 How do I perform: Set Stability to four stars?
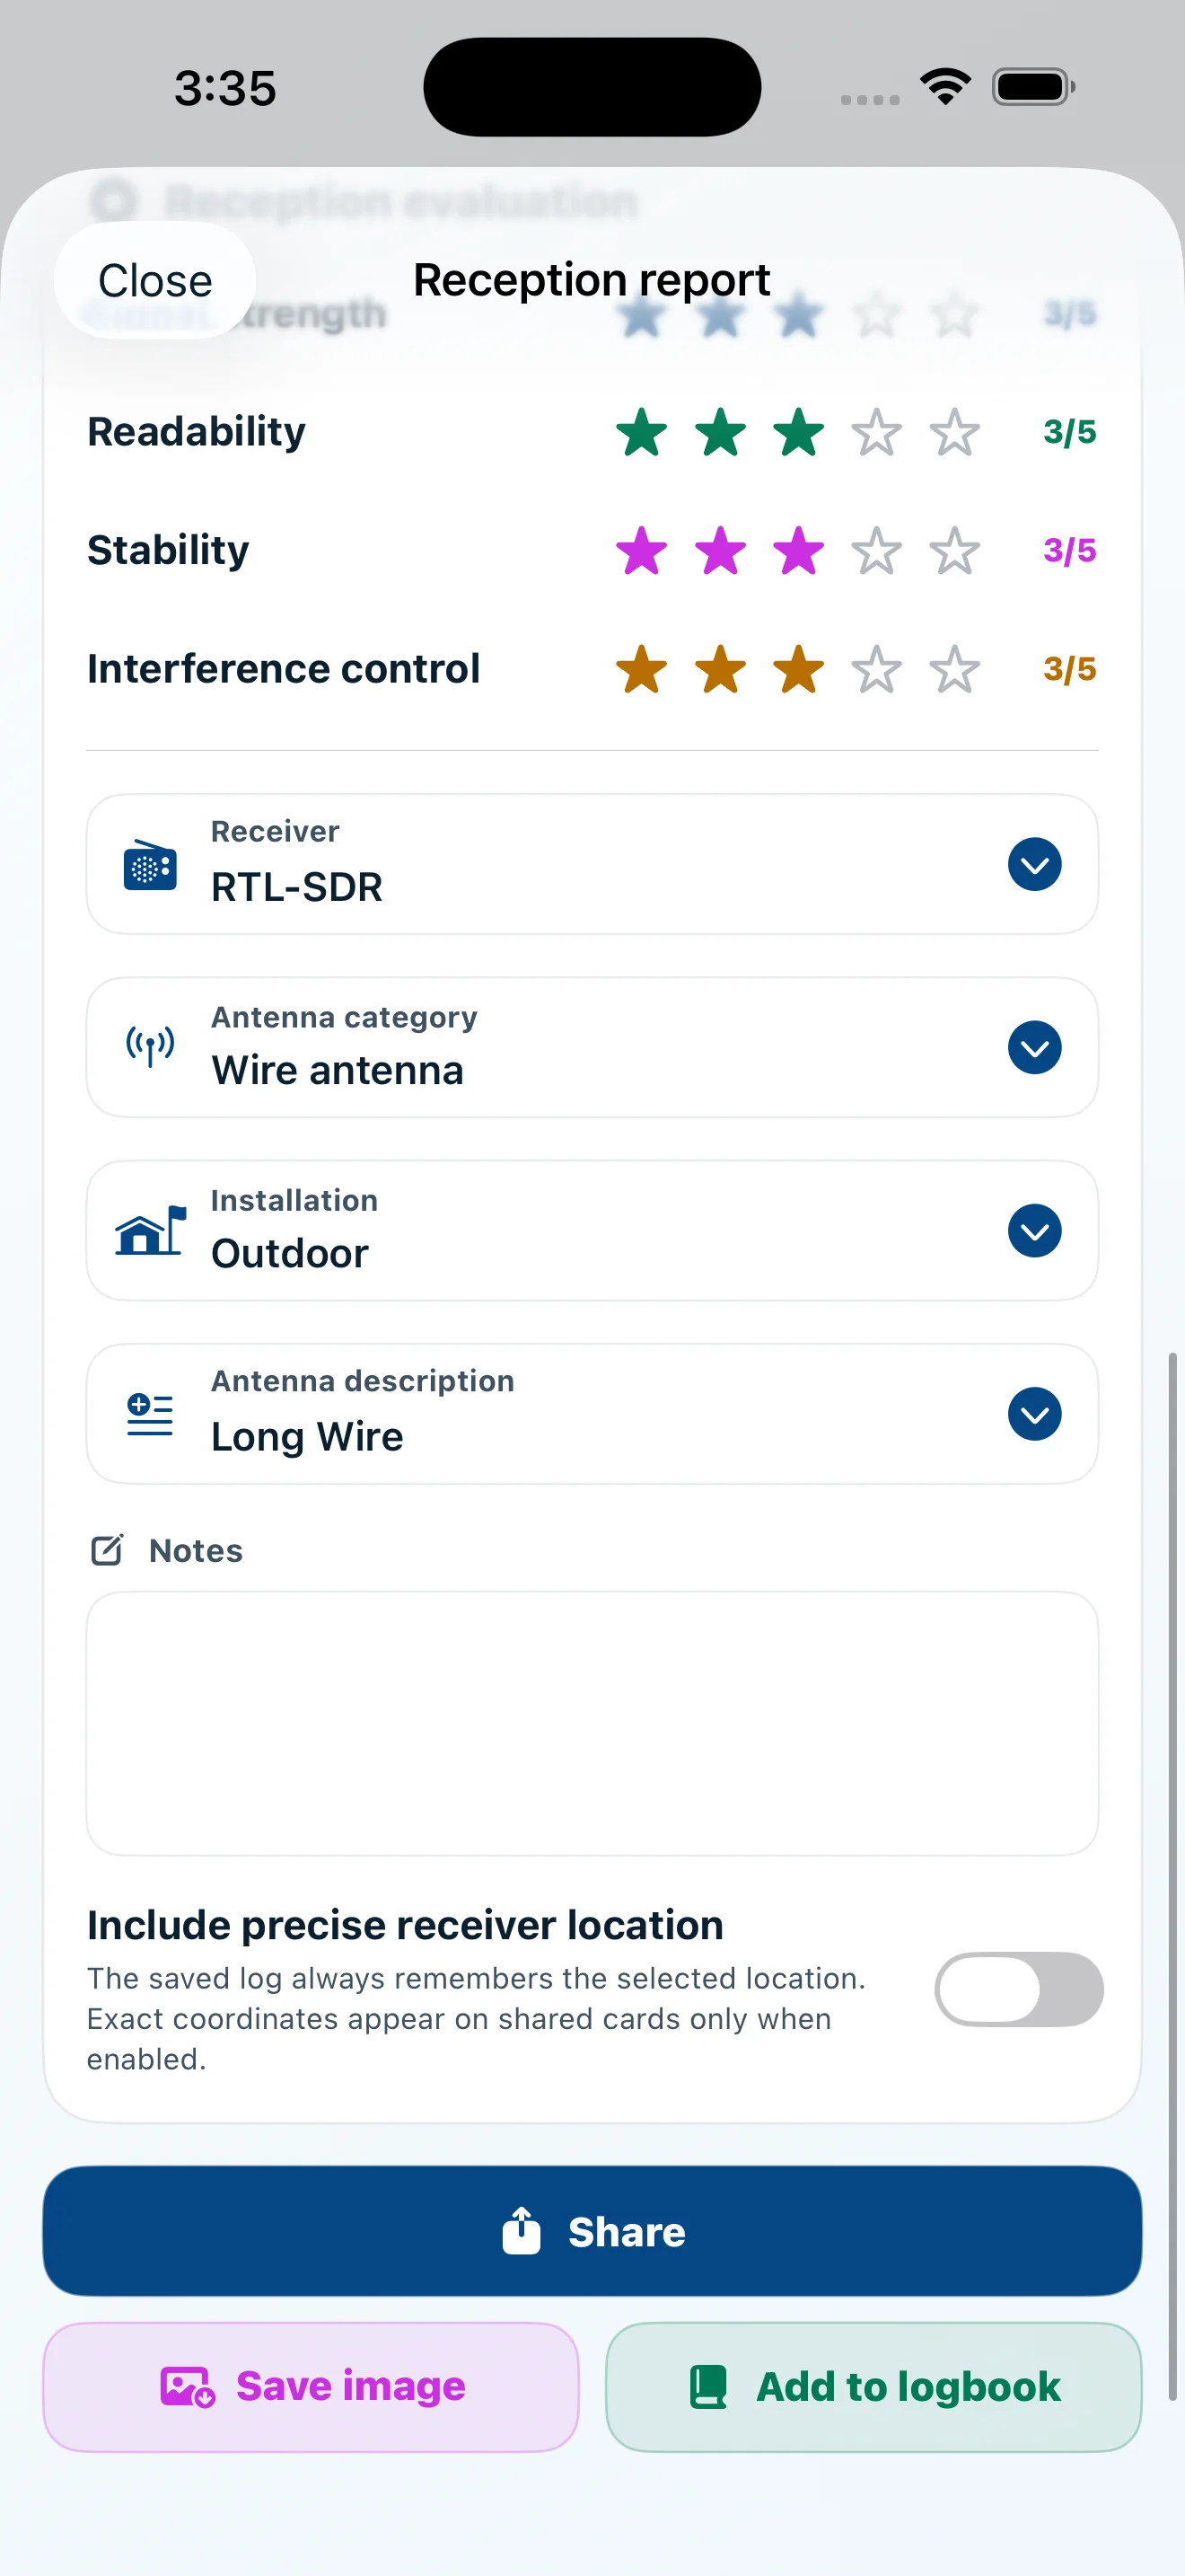[876, 550]
